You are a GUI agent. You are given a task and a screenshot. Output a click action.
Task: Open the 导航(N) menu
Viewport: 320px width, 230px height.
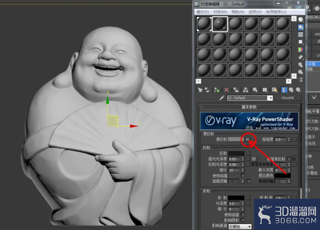238,12
